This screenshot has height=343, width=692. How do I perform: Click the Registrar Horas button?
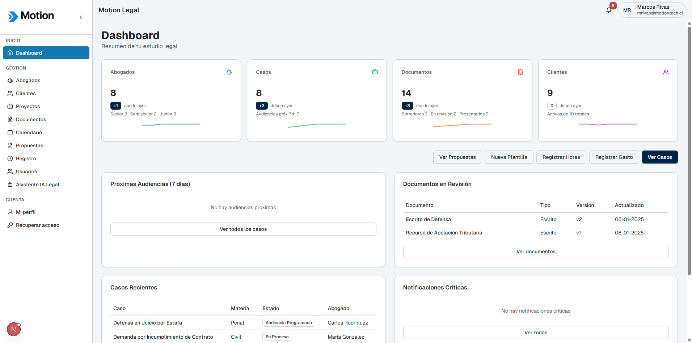561,157
